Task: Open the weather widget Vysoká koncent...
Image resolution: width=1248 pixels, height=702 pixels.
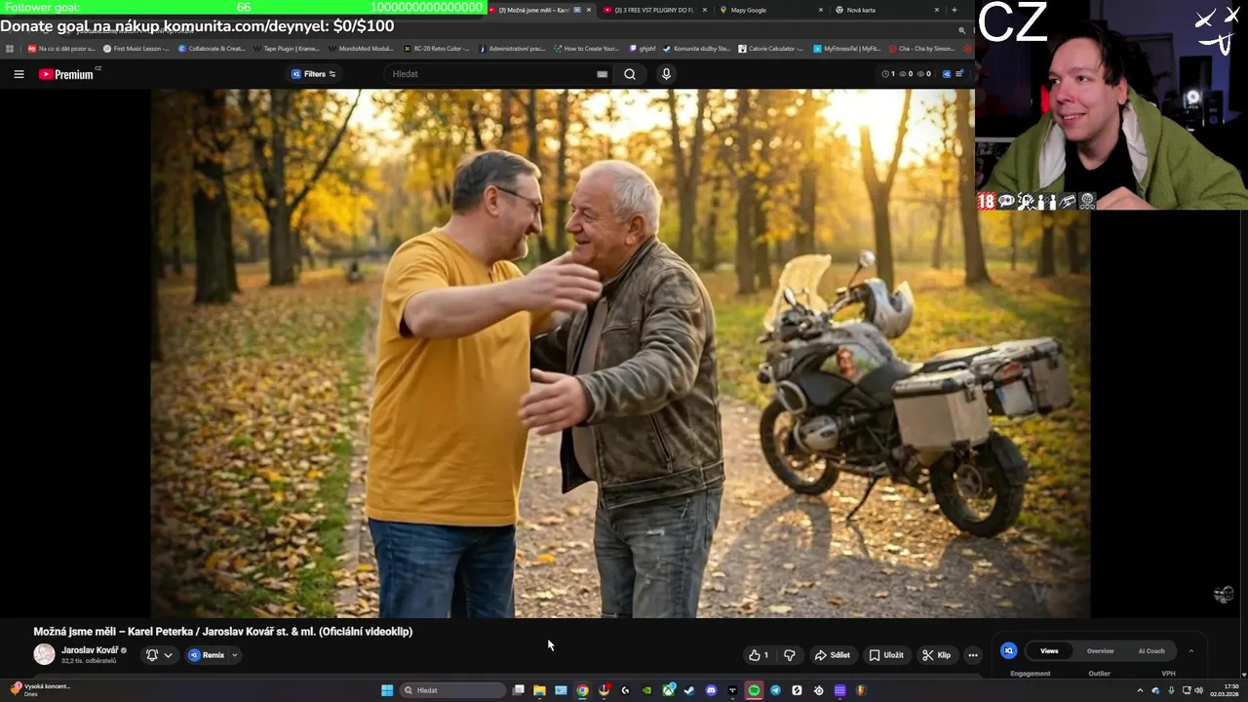Action: (41, 689)
